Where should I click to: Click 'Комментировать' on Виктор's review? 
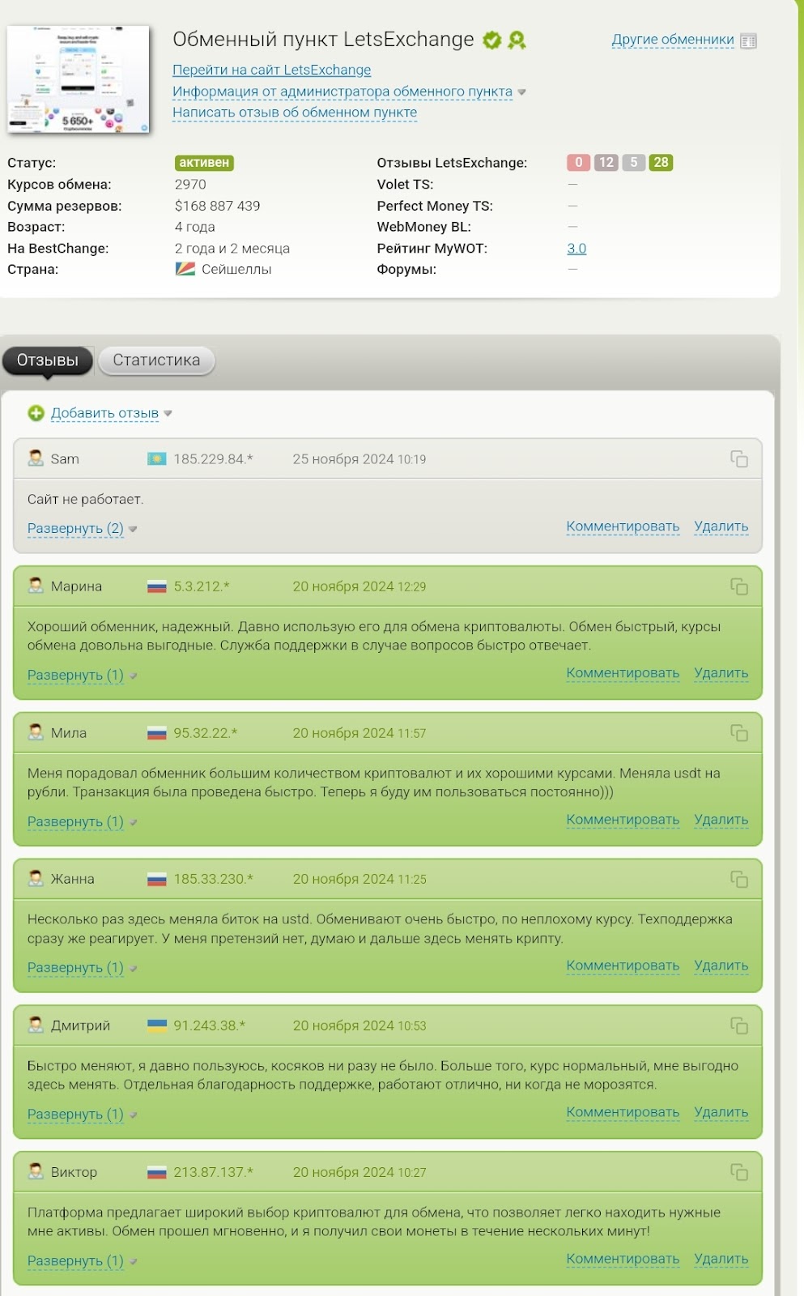tap(623, 1259)
